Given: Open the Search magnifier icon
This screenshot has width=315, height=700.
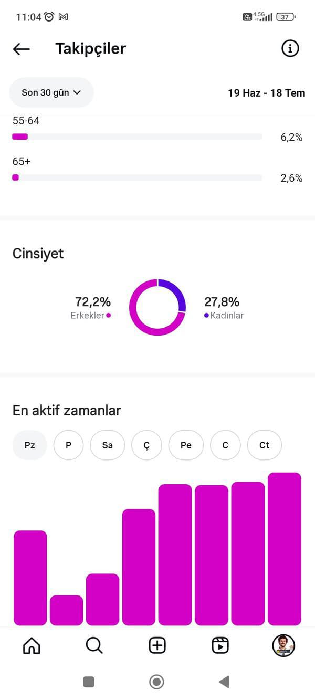Looking at the screenshot, I should (94, 645).
